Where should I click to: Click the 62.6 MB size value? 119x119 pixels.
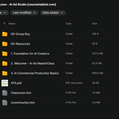97,63
